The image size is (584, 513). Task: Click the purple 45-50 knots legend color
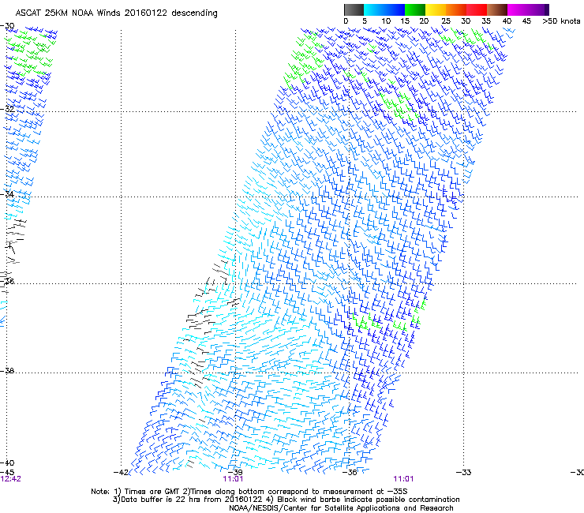[x=538, y=9]
